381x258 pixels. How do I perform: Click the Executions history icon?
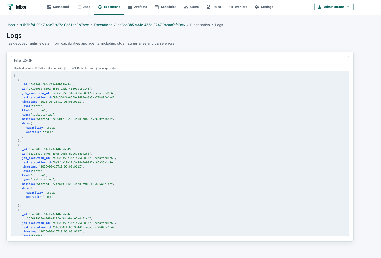point(100,7)
